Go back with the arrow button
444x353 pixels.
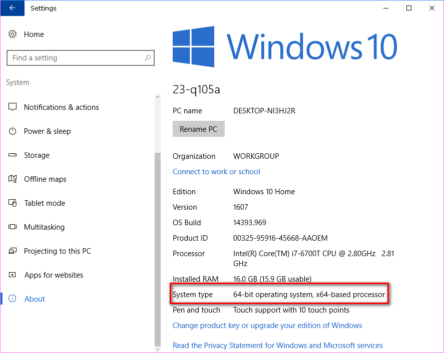[12, 8]
